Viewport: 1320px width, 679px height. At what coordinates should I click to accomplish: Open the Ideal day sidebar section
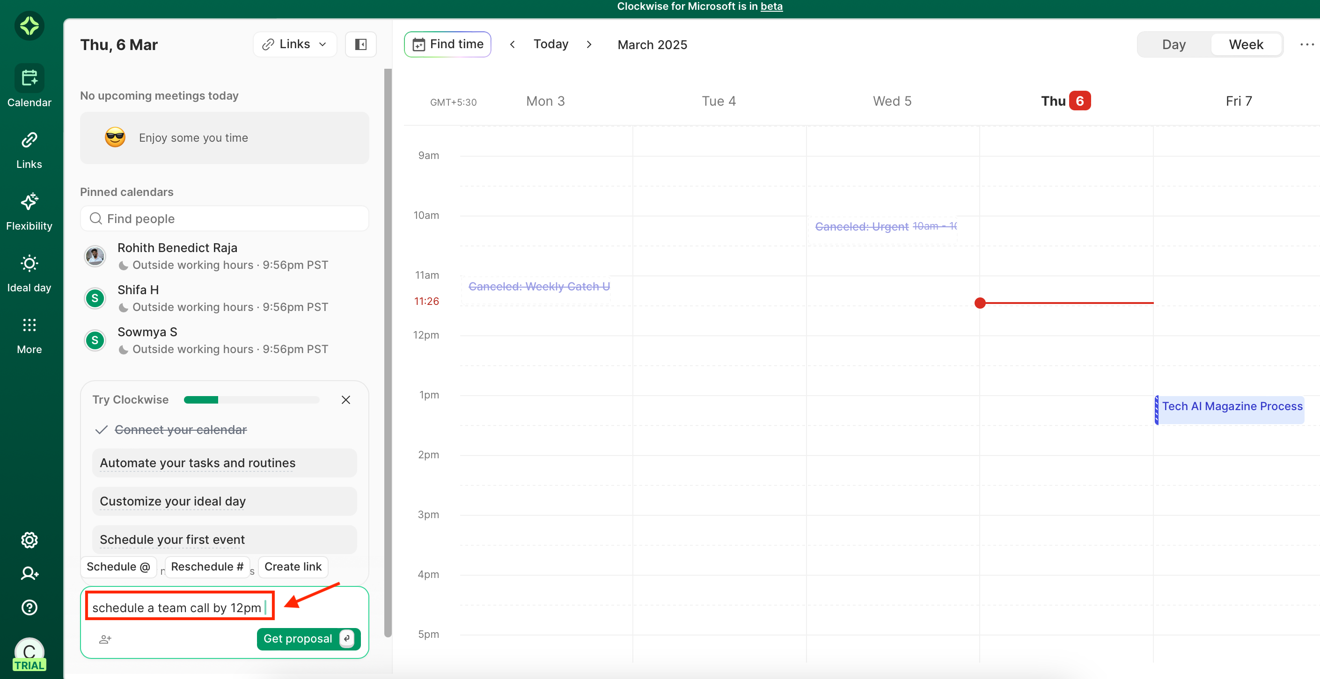tap(29, 274)
